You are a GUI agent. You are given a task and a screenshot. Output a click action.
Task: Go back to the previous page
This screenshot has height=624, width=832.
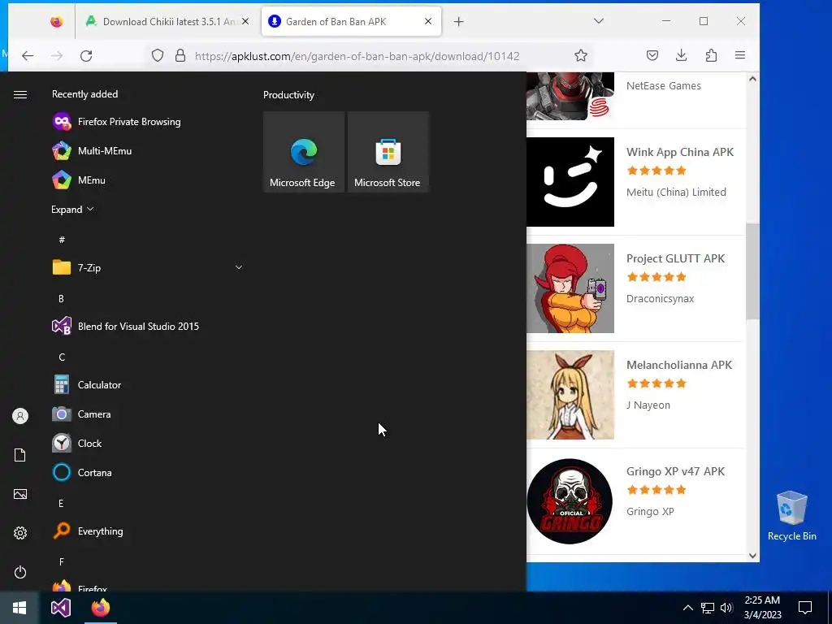[28, 56]
